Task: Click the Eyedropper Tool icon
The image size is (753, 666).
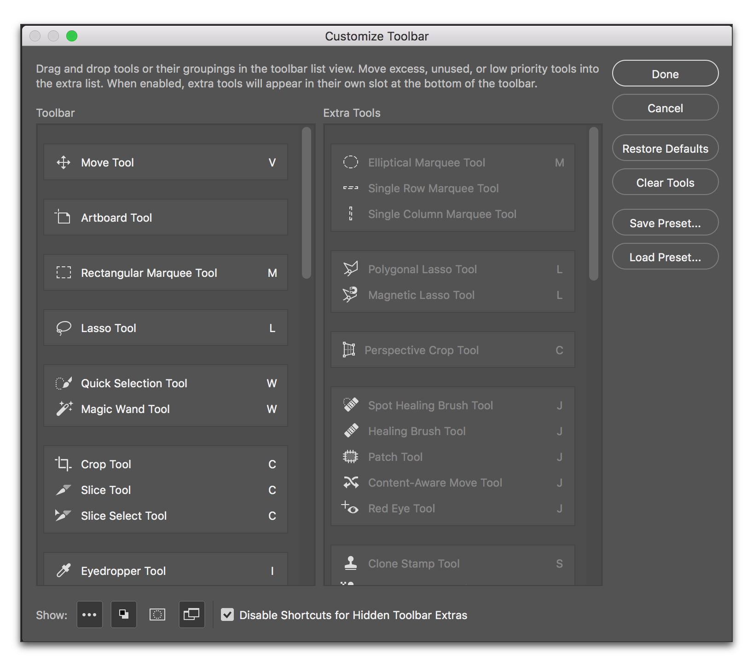Action: (x=64, y=570)
